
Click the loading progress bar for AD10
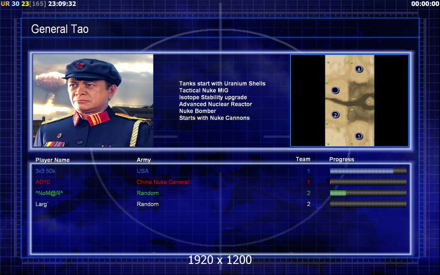pyautogui.click(x=368, y=182)
